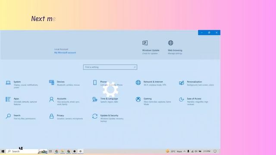
Task: Open the Privacy lock icon
Action: [51, 116]
